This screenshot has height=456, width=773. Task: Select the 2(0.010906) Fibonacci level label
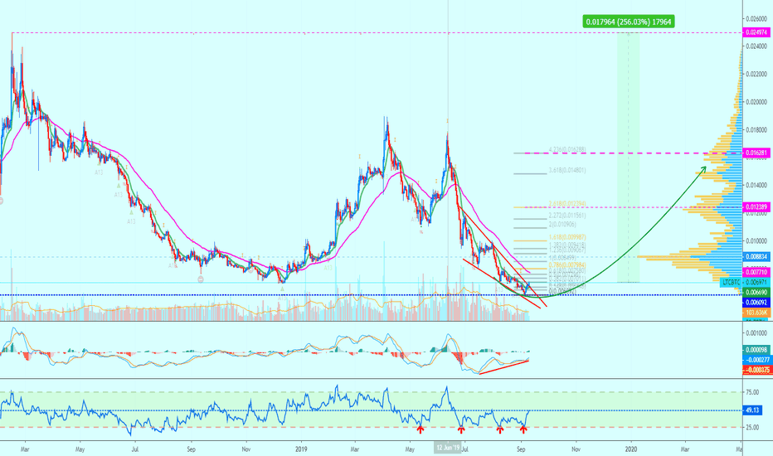pos(564,225)
